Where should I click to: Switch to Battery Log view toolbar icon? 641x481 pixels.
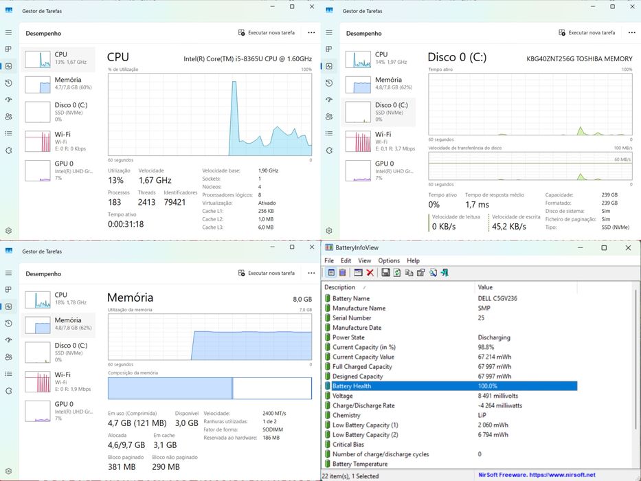tap(343, 273)
